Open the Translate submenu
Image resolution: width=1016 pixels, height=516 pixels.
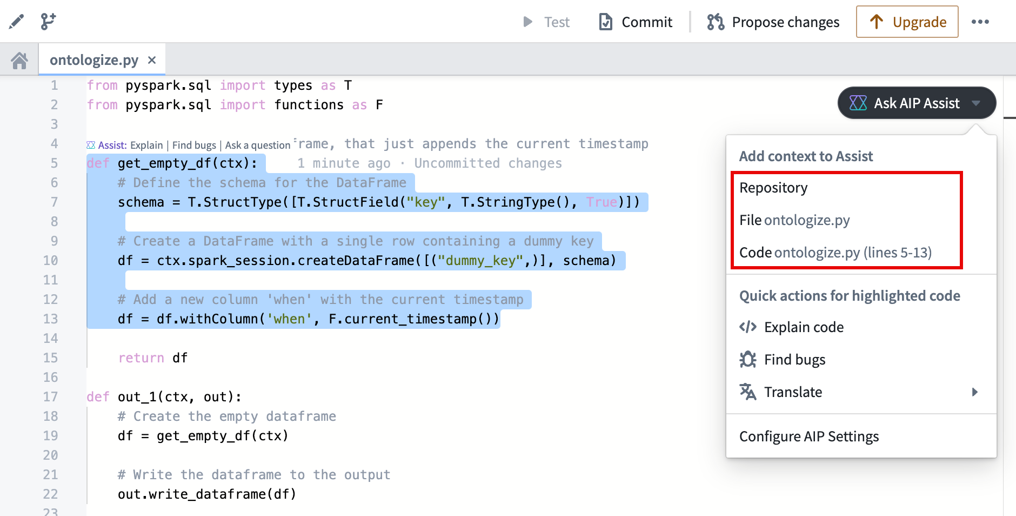click(861, 392)
